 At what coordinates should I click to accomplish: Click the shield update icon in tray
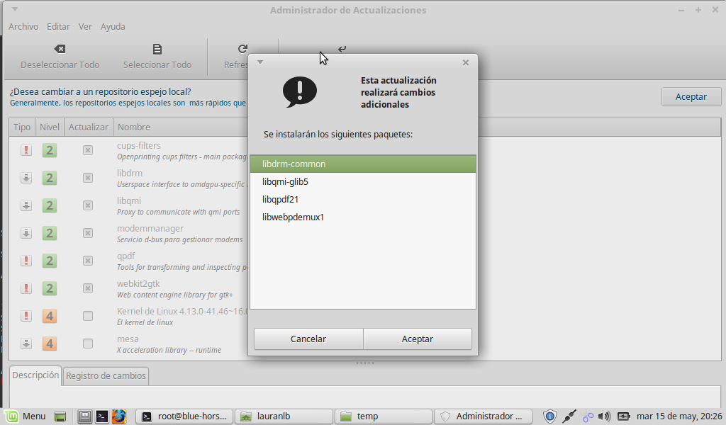click(550, 416)
